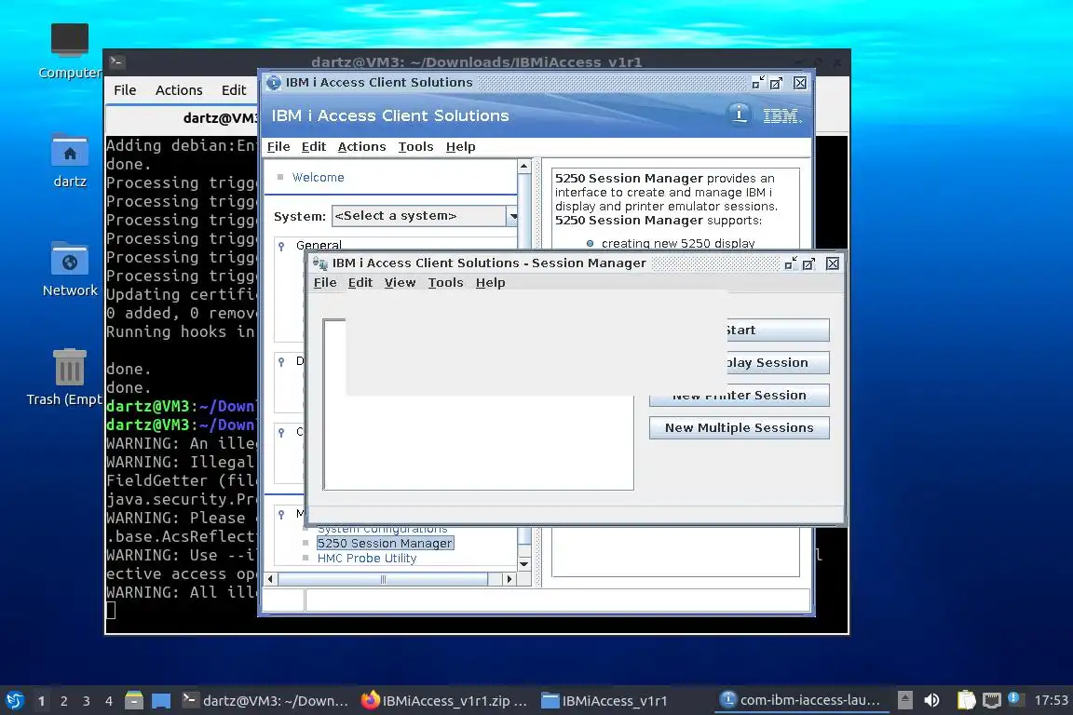Click the Start button in Session Manager
1073x715 pixels.
(778, 330)
